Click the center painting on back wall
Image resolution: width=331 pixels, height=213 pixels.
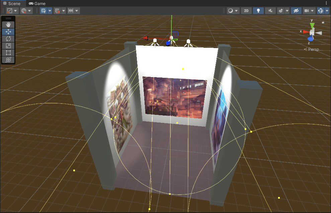pyautogui.click(x=174, y=97)
